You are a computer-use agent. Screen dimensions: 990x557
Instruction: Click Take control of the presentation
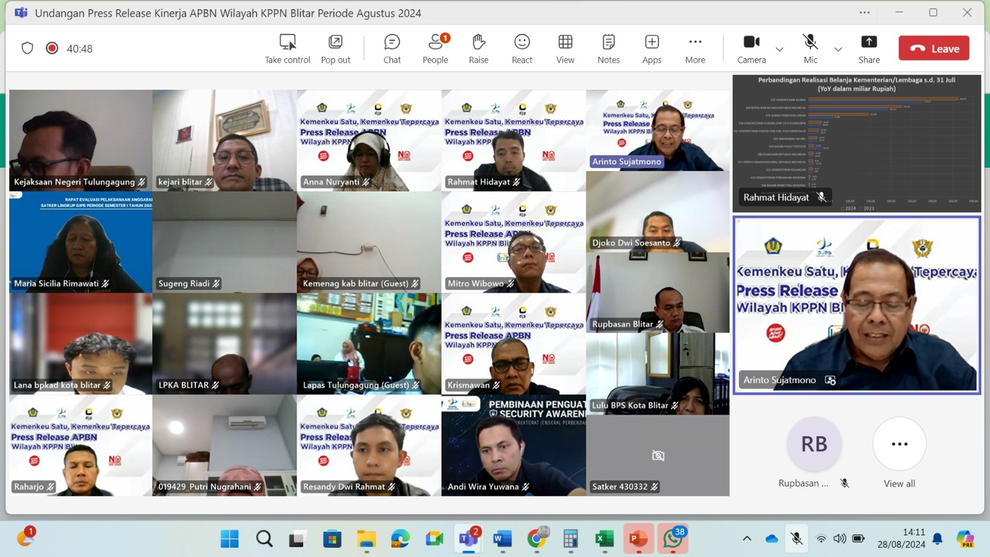288,48
